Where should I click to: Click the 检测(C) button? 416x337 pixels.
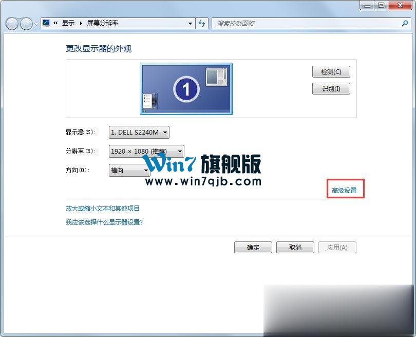331,71
